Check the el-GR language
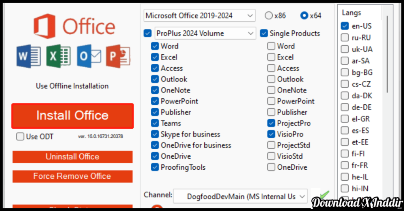404x211 pixels. 345,119
